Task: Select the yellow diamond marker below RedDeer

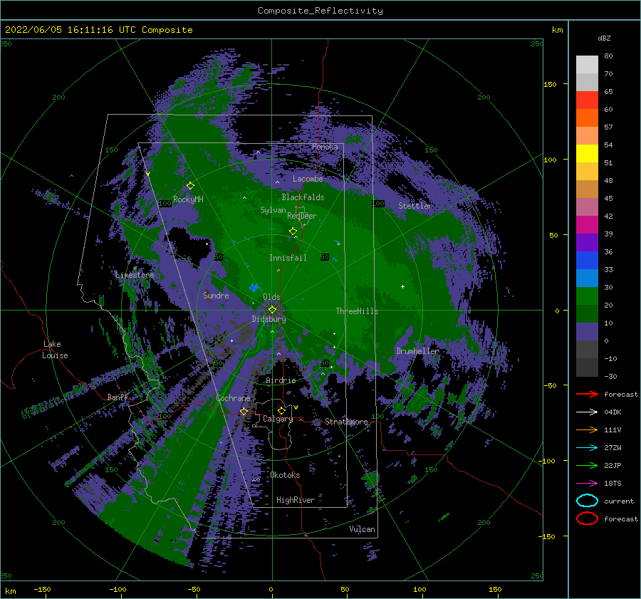Action: tap(293, 231)
